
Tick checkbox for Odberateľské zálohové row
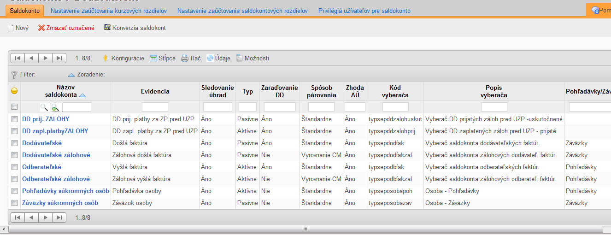14,179
